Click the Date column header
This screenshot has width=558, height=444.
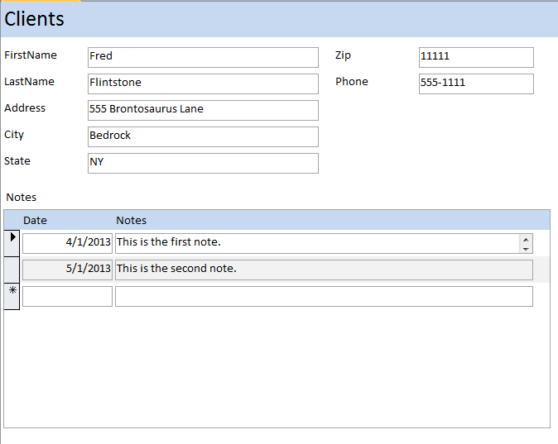[x=36, y=220]
